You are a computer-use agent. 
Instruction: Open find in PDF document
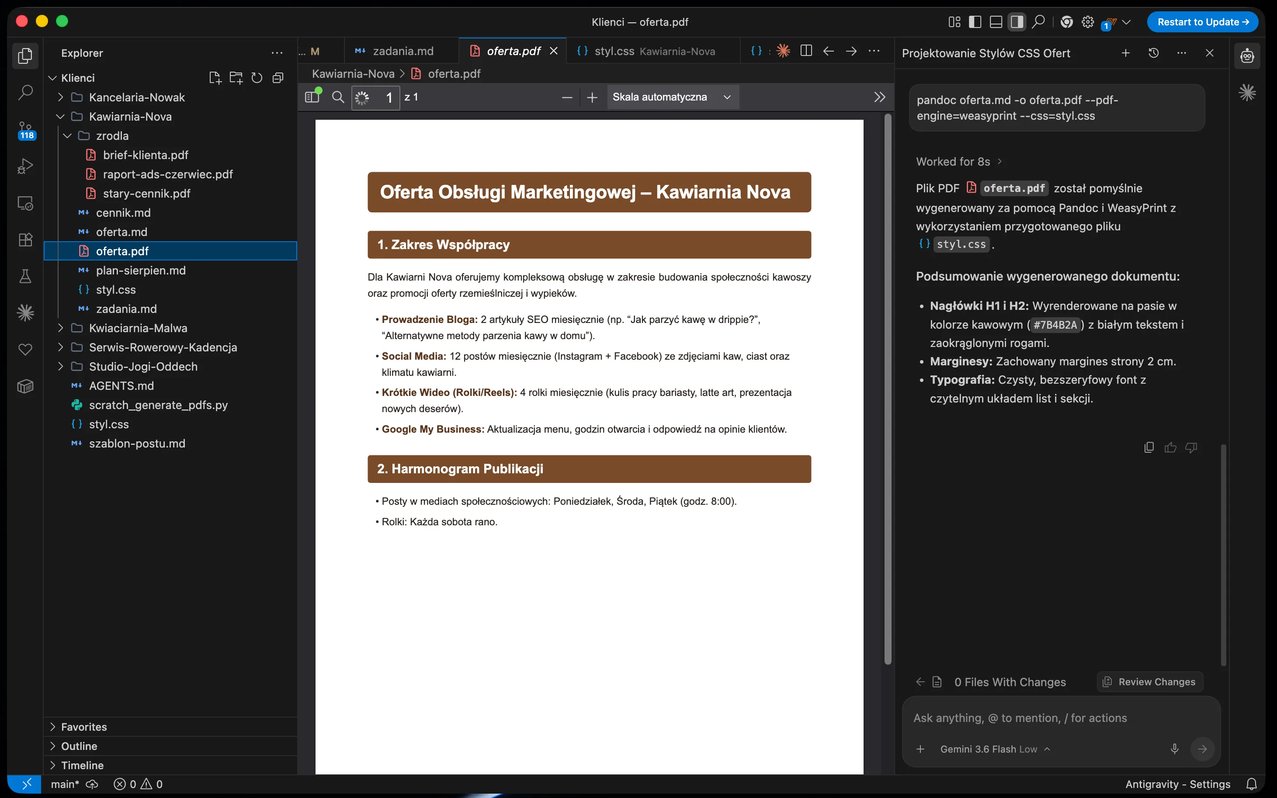pyautogui.click(x=338, y=97)
